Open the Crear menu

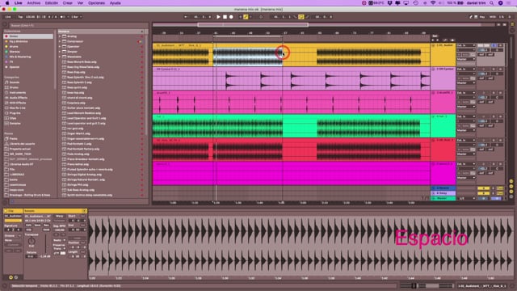(x=68, y=3)
